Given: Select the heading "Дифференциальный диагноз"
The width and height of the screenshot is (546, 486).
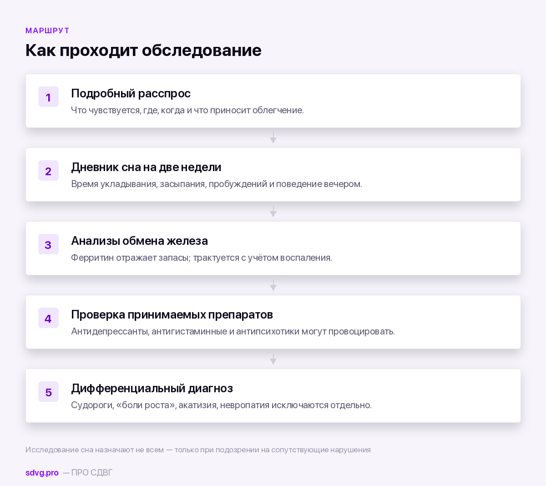Looking at the screenshot, I should point(152,388).
